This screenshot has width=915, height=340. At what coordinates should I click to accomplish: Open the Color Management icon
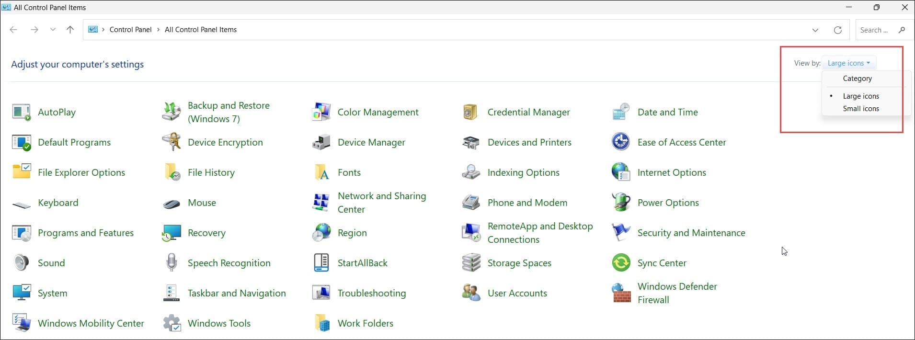pyautogui.click(x=321, y=112)
